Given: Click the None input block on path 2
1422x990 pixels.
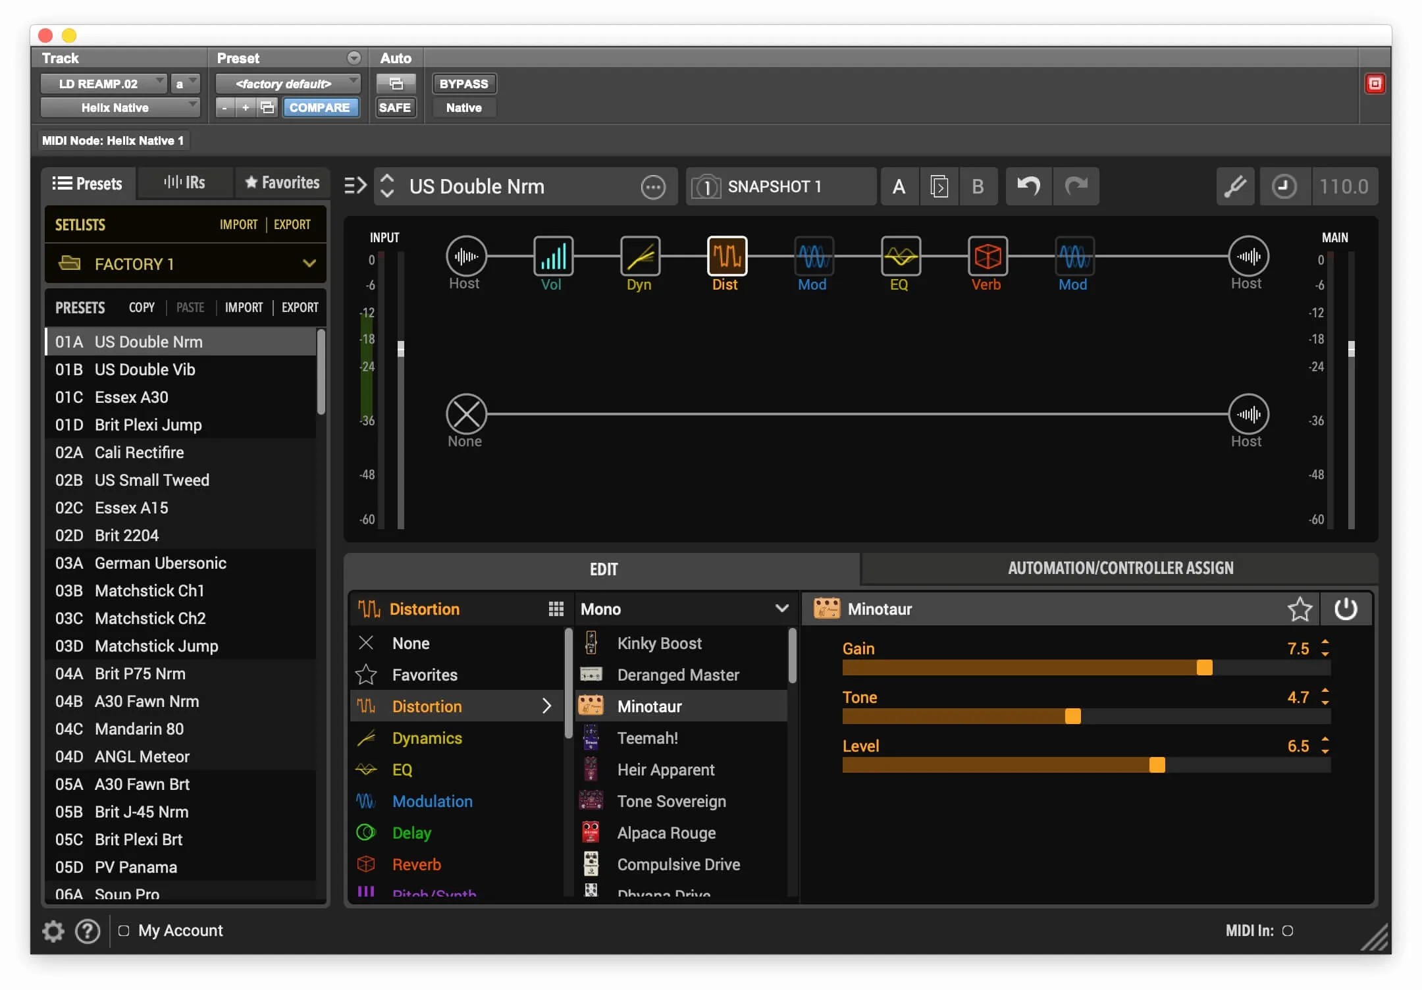Looking at the screenshot, I should click(x=466, y=414).
